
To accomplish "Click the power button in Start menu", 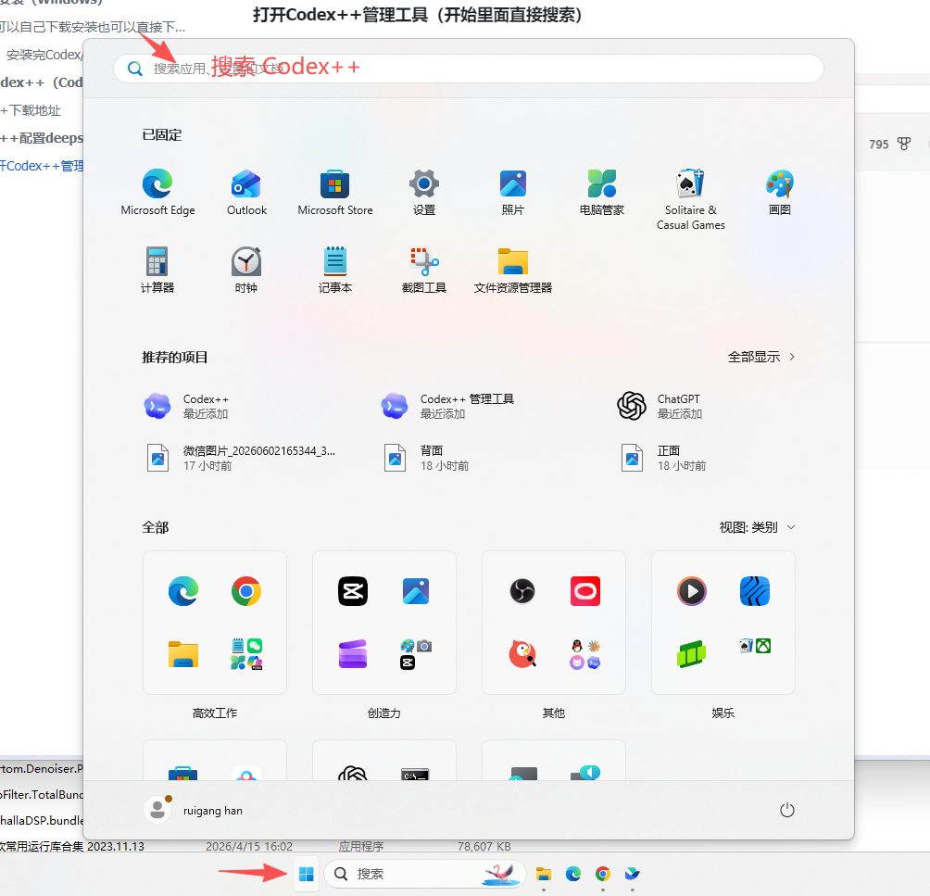I will (x=787, y=810).
